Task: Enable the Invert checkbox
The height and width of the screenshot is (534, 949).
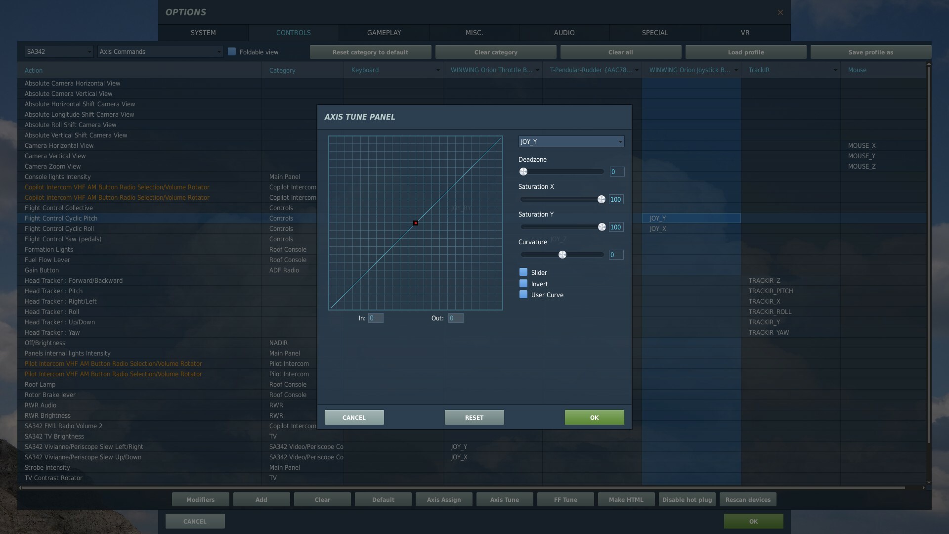Action: [523, 283]
